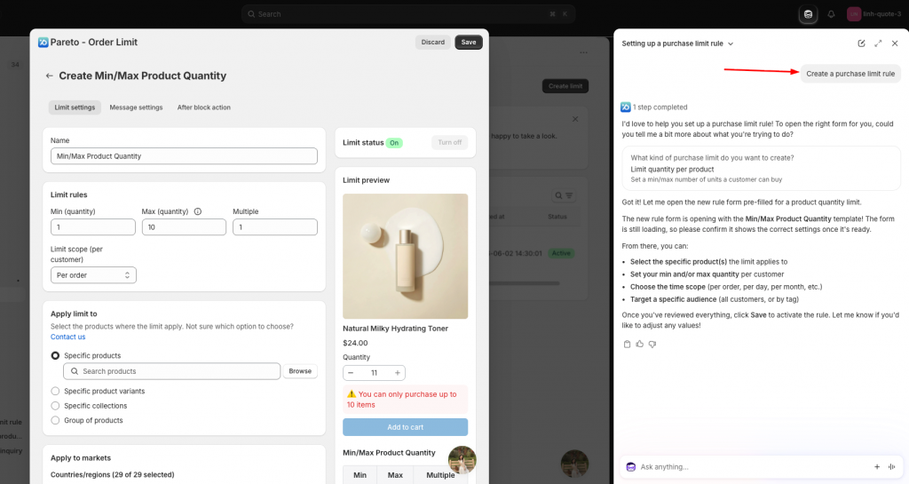This screenshot has height=484, width=909.
Task: Go back using the left arrow icon
Action: coord(50,76)
